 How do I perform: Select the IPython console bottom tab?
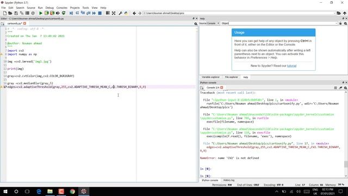tap(210, 180)
